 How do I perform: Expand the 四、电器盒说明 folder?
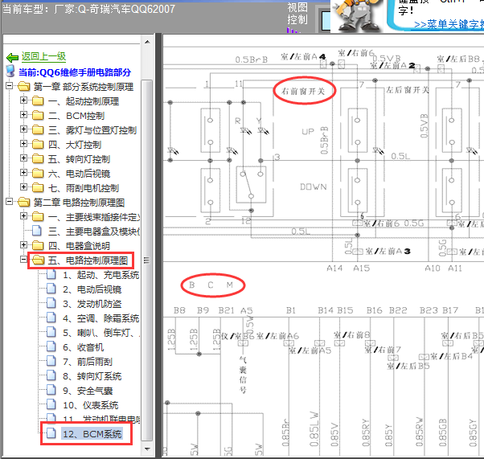[x=24, y=245]
